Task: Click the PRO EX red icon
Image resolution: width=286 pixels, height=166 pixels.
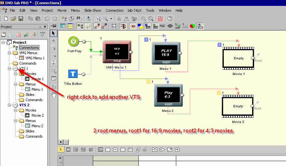Action: pos(160,19)
